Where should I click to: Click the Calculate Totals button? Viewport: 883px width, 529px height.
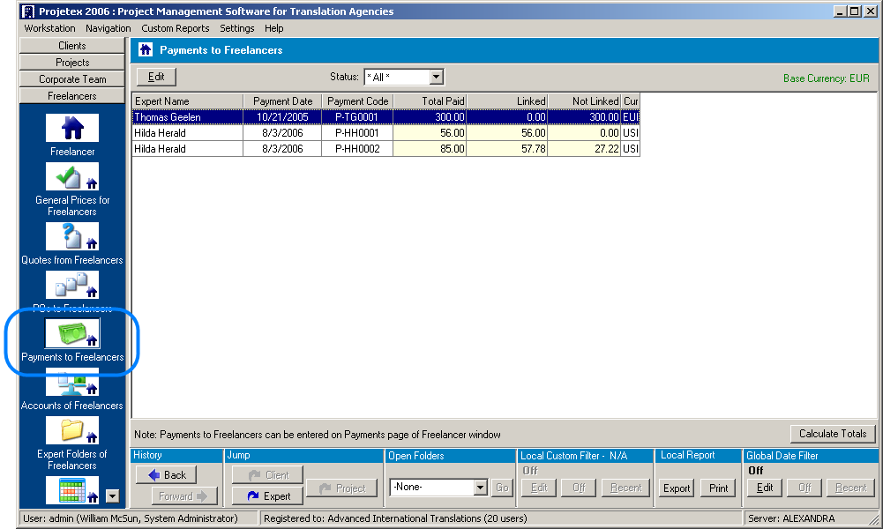833,434
